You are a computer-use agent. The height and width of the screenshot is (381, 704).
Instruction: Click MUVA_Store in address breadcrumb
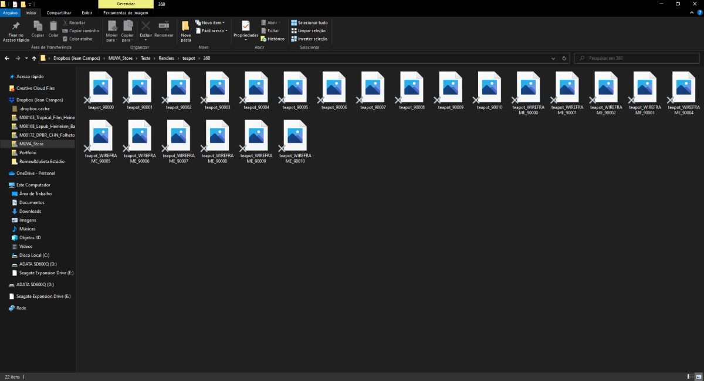click(x=120, y=59)
